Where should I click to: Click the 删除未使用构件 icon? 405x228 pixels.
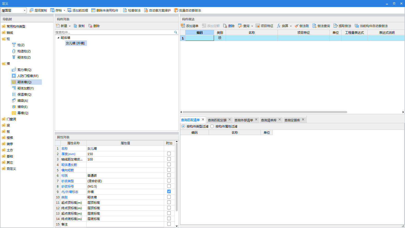pyautogui.click(x=93, y=10)
